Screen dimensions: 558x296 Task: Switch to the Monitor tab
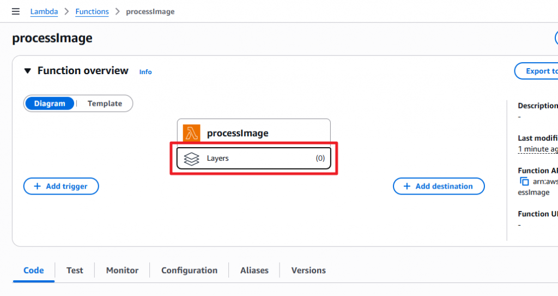[x=122, y=270]
